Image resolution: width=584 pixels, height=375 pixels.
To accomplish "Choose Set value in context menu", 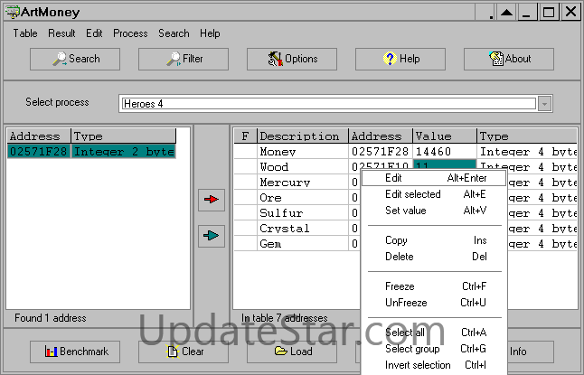I will coord(434,211).
